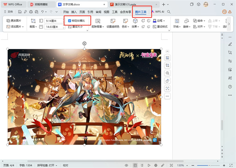Click floating crop icon beside picture
The width and height of the screenshot is (236, 168).
coord(168,65)
